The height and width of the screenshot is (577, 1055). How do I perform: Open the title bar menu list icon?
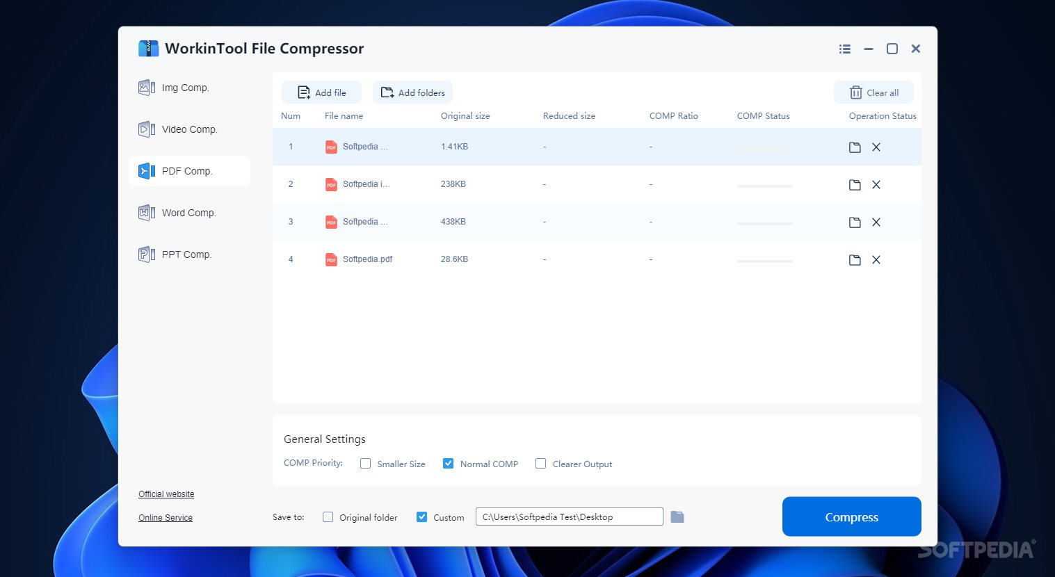tap(845, 49)
